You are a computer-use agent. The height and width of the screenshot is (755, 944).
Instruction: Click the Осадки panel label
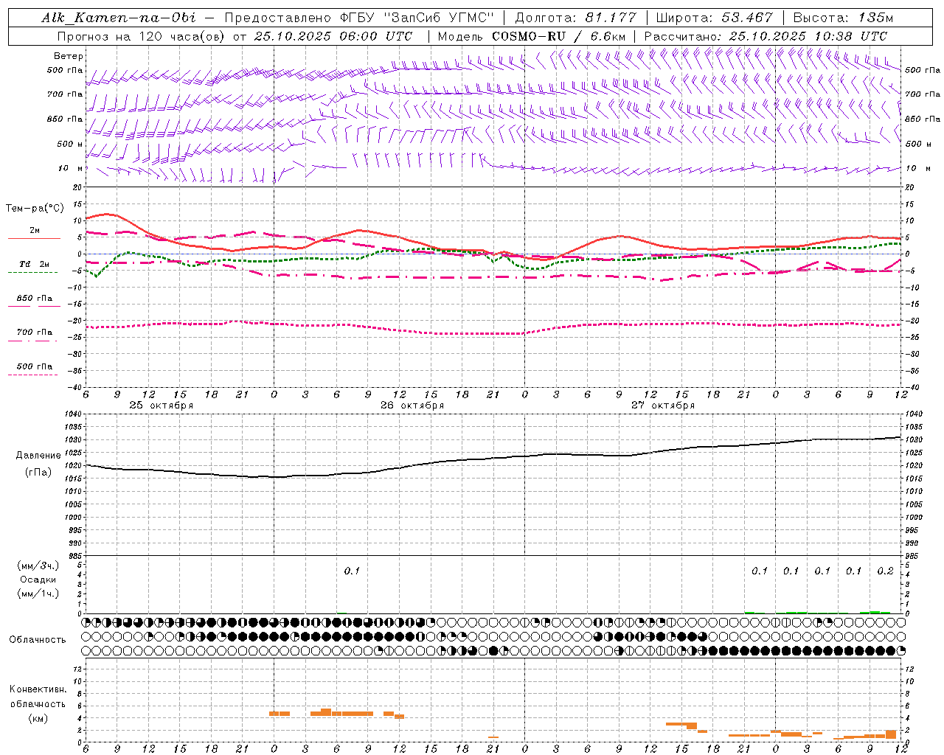pos(38,580)
